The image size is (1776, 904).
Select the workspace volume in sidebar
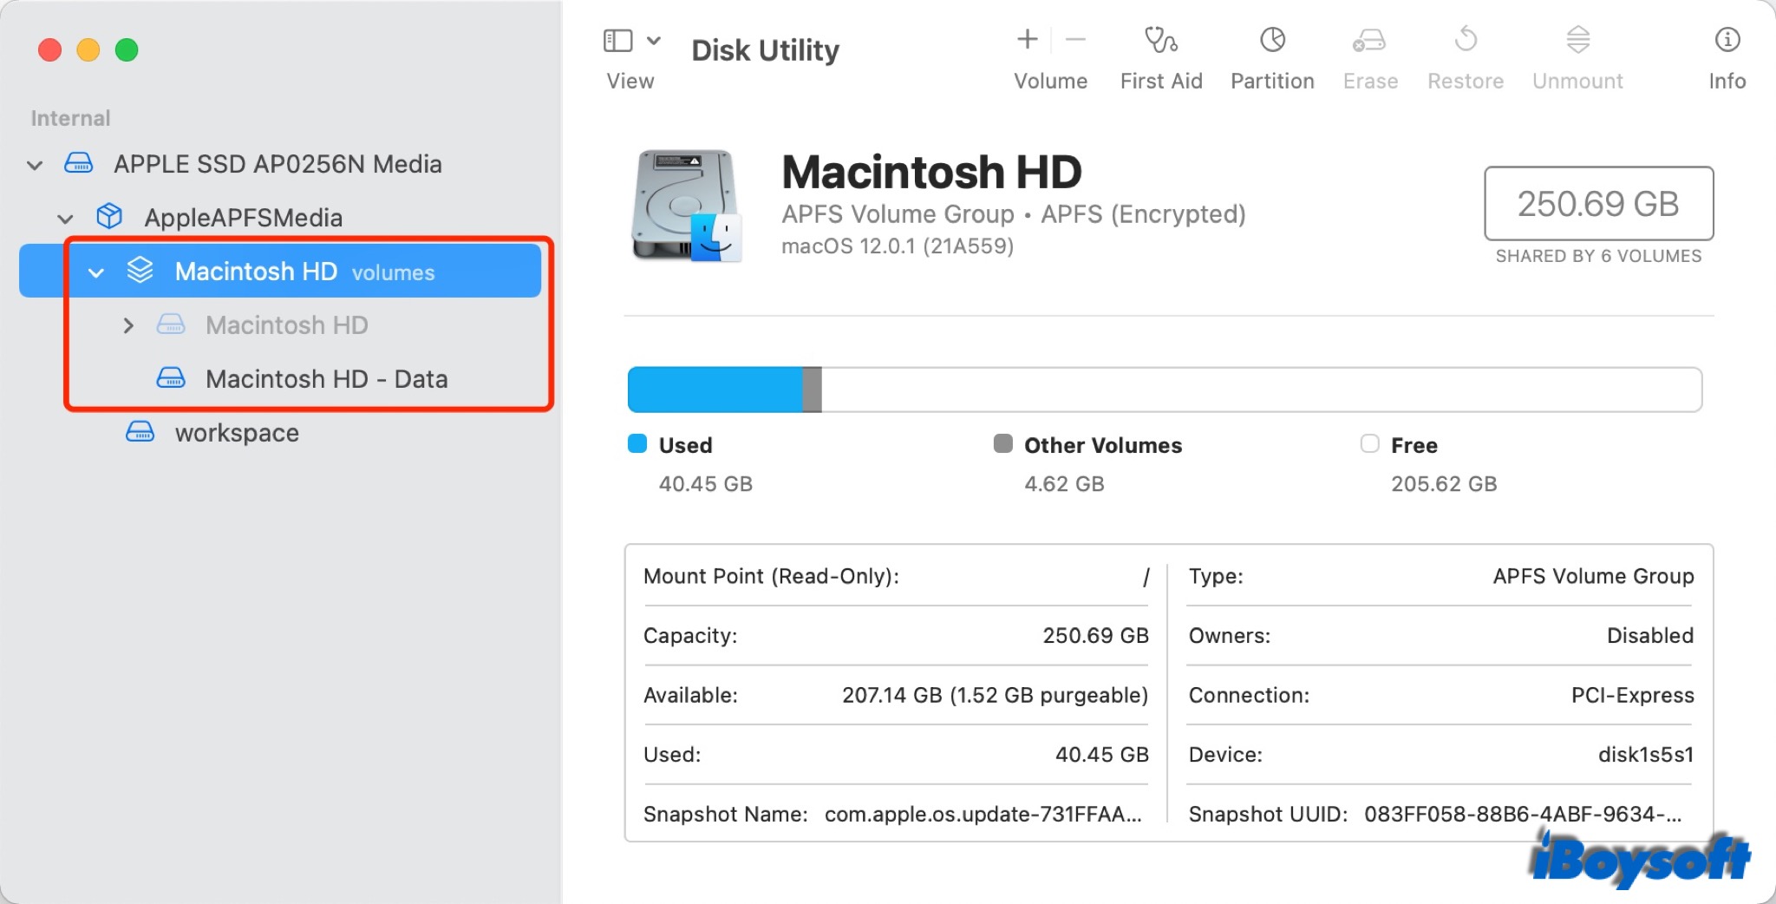click(237, 433)
